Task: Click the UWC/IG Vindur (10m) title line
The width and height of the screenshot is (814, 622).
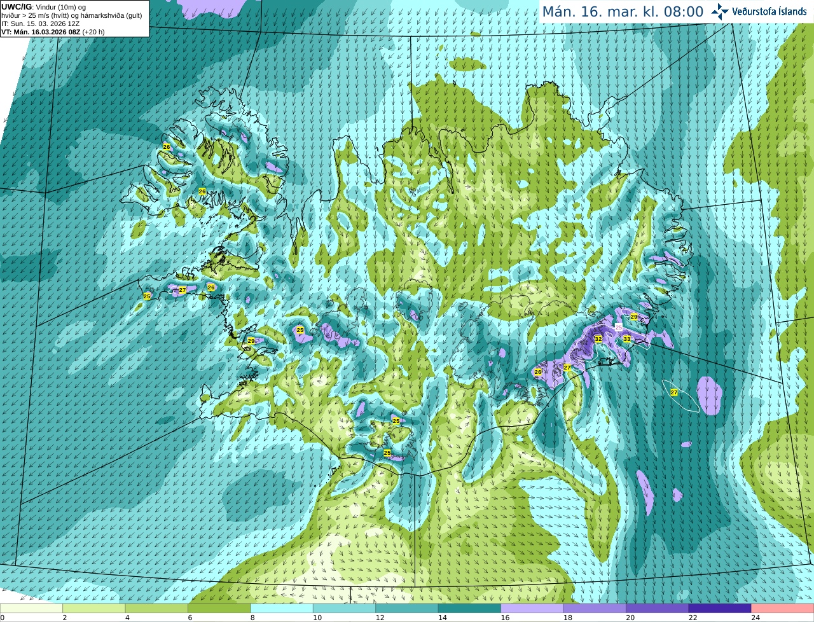Action: (43, 6)
